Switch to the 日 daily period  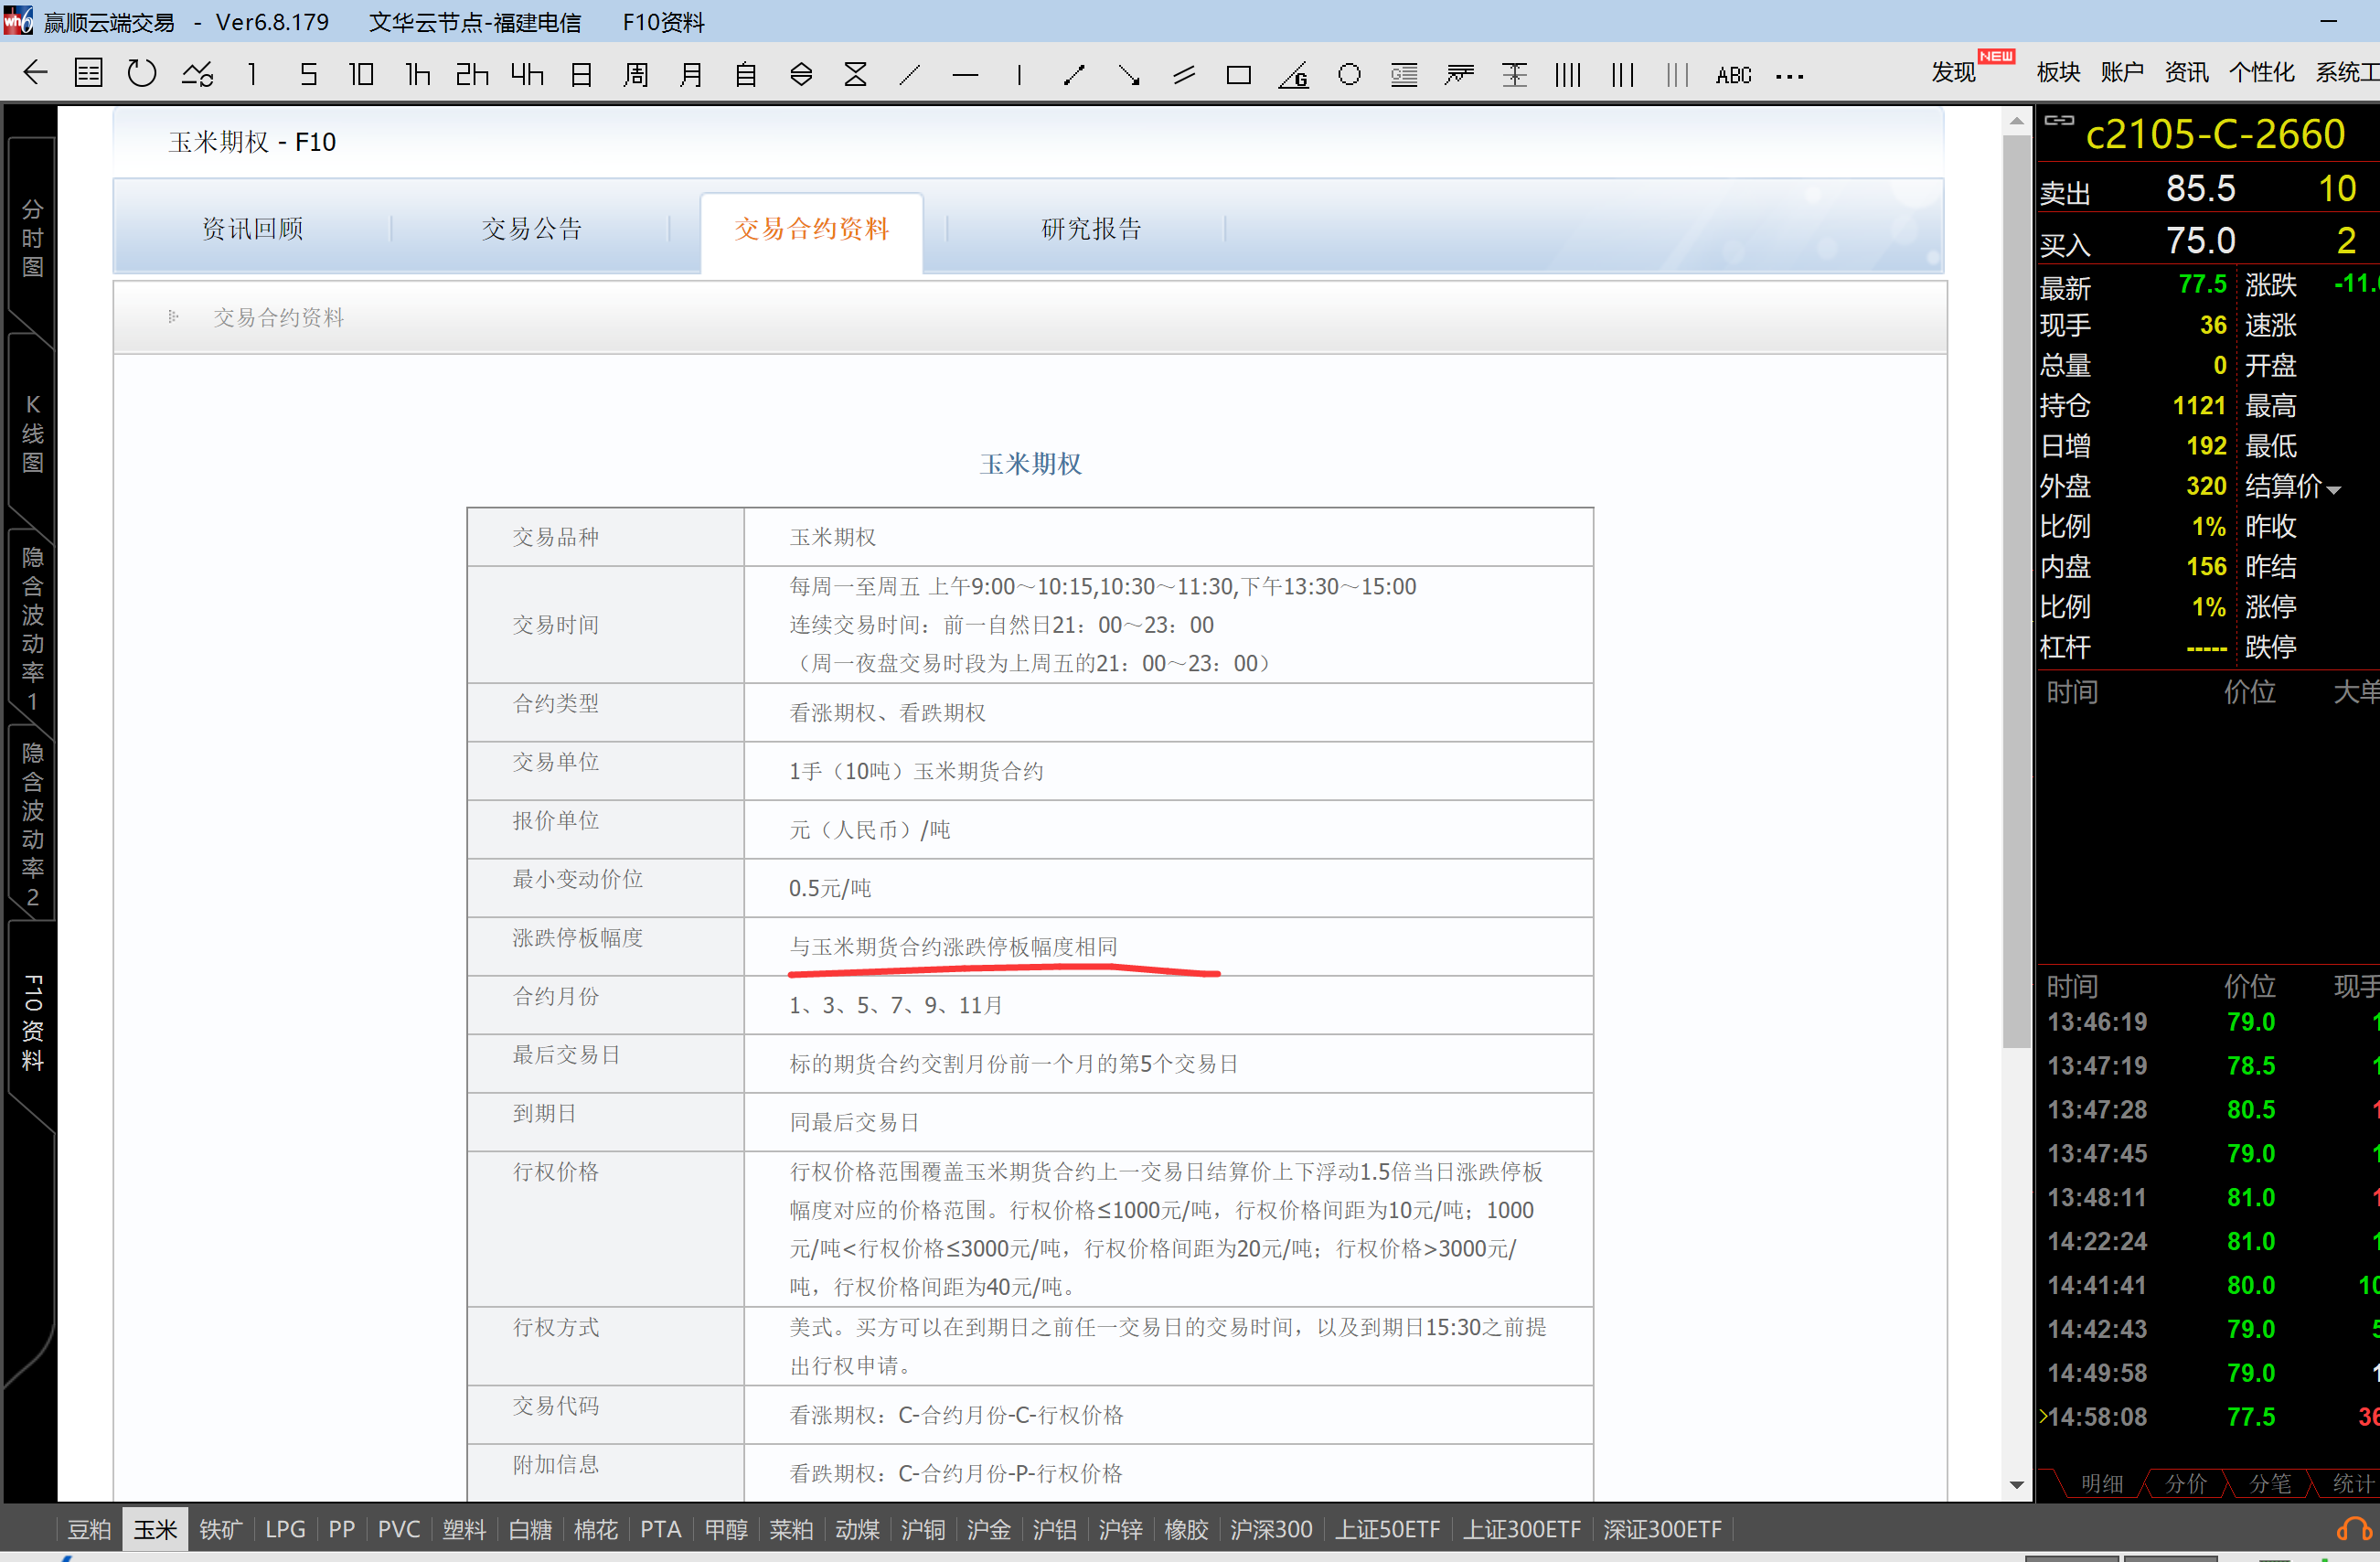[581, 75]
